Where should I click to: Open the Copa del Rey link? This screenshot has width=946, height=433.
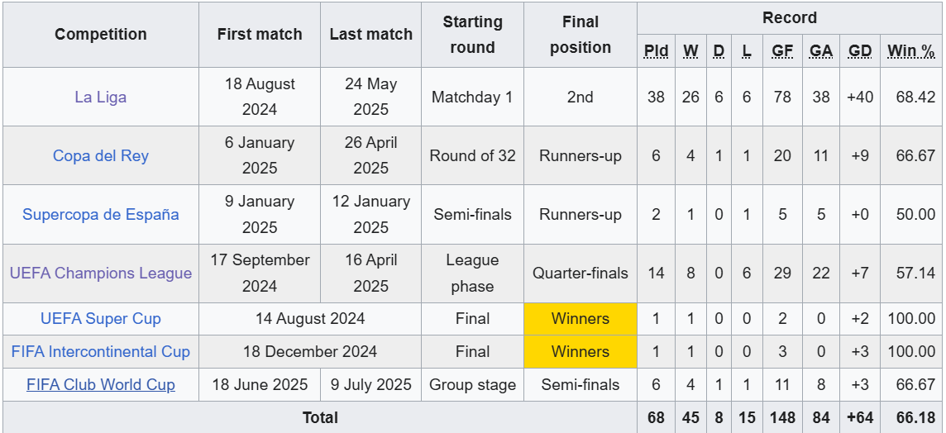coord(101,155)
